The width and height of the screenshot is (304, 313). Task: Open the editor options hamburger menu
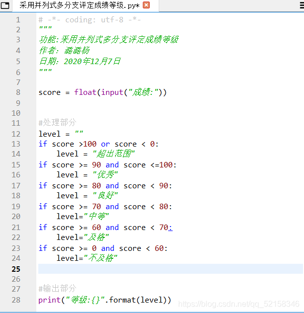point(302,5)
